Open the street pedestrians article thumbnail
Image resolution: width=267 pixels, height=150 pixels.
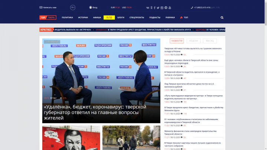click(131, 138)
